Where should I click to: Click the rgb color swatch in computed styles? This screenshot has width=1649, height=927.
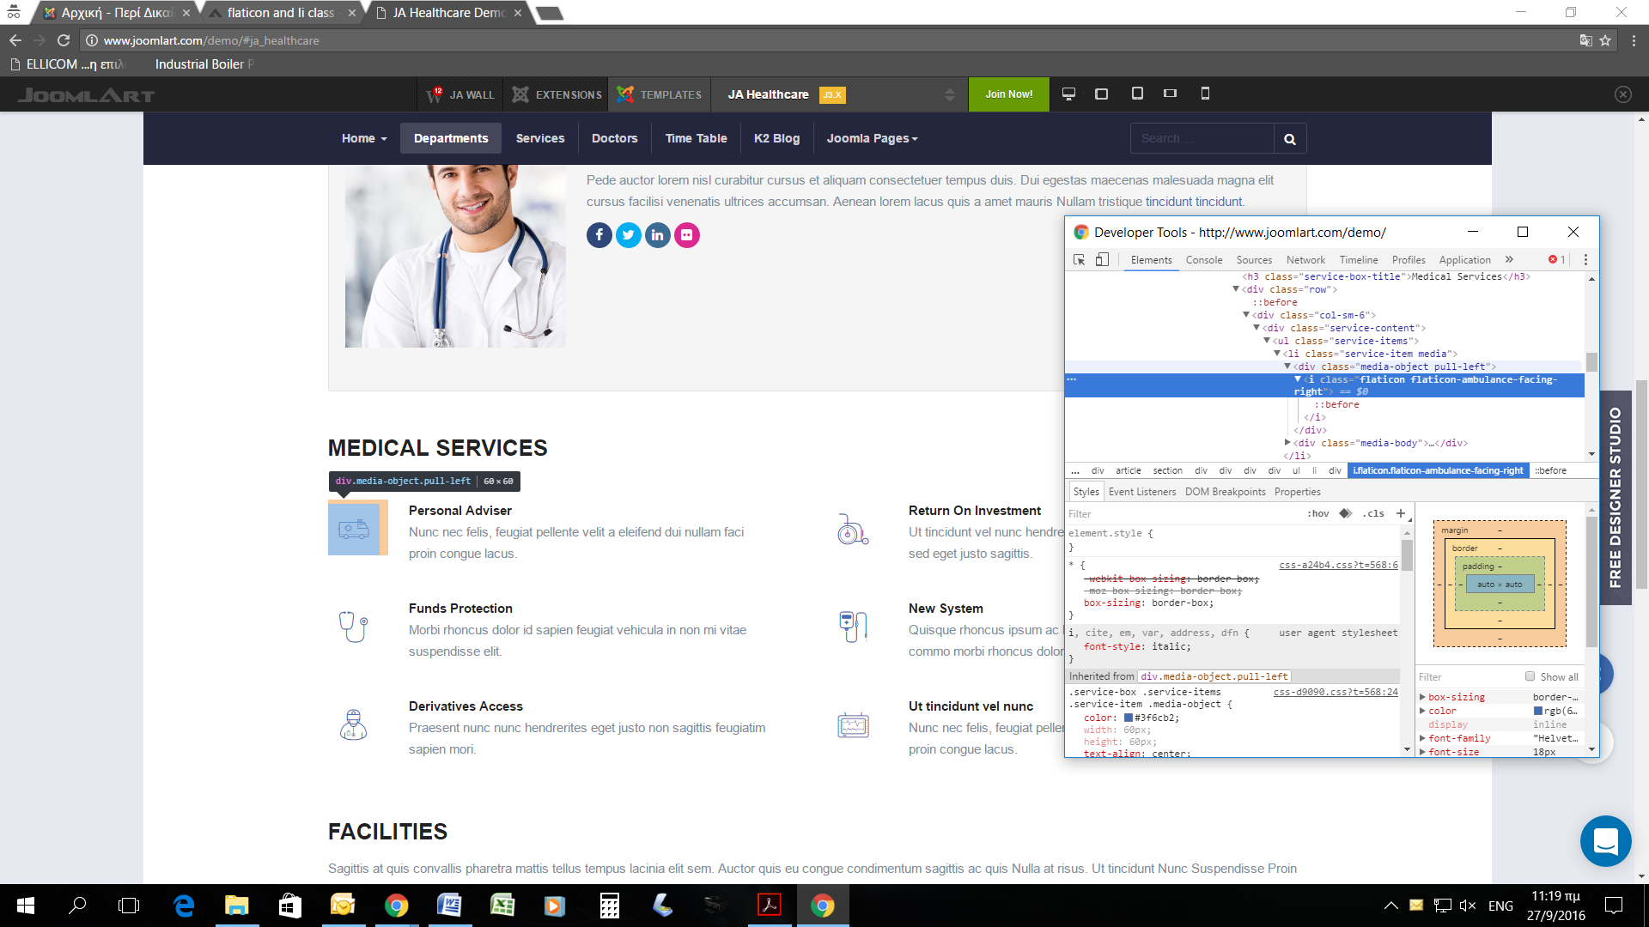(1538, 711)
